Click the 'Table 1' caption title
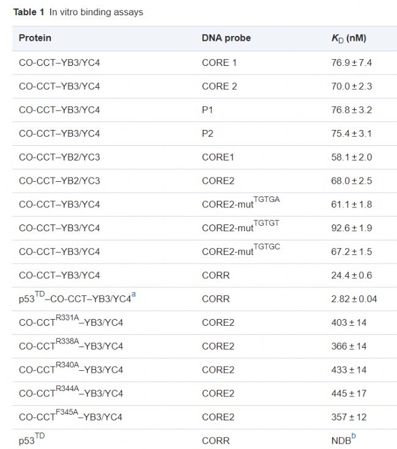Image resolution: width=397 pixels, height=449 pixels. pyautogui.click(x=29, y=12)
